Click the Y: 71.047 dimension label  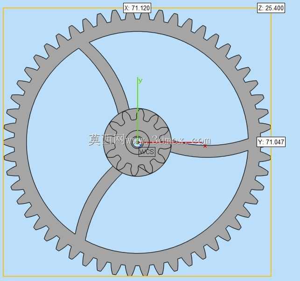click(x=271, y=142)
